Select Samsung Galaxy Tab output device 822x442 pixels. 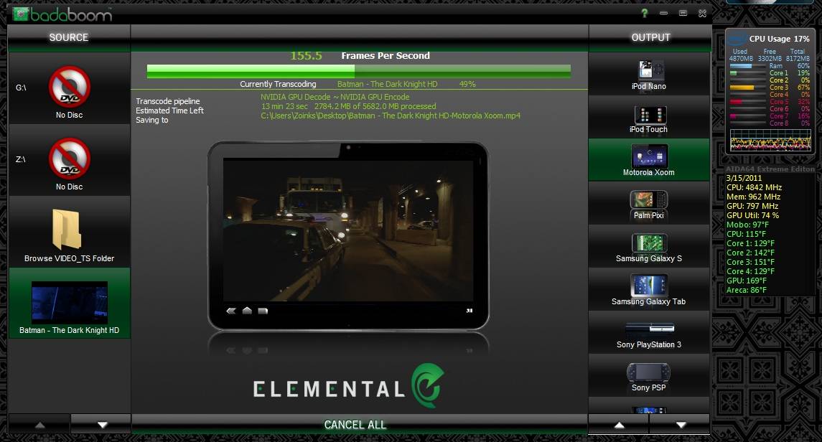tap(649, 289)
